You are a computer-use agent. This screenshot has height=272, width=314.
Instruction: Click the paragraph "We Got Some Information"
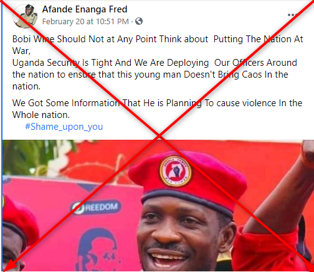pyautogui.click(x=157, y=109)
